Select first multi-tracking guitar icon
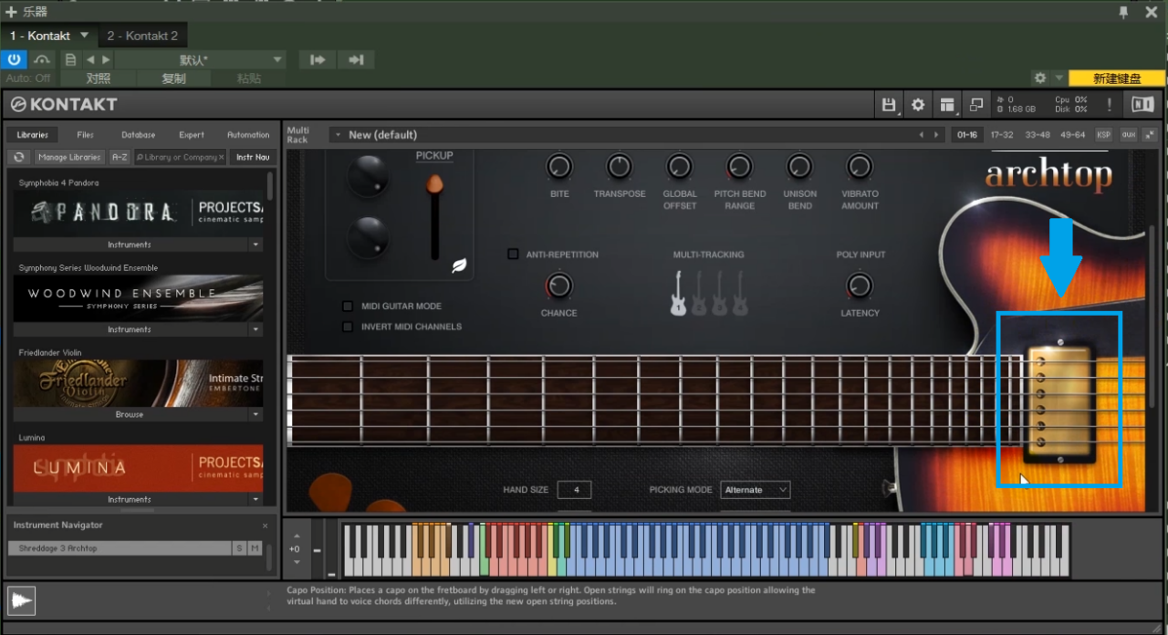This screenshot has height=635, width=1168. click(x=678, y=293)
